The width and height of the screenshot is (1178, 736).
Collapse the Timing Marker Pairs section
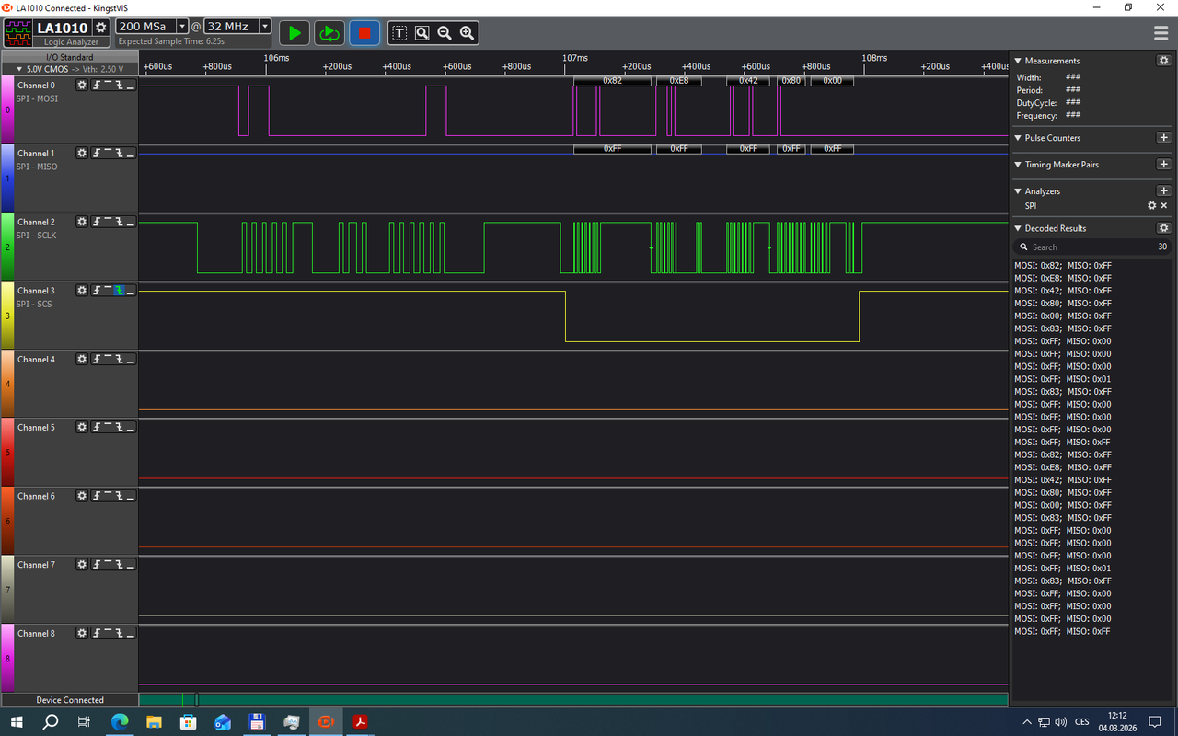click(1018, 165)
